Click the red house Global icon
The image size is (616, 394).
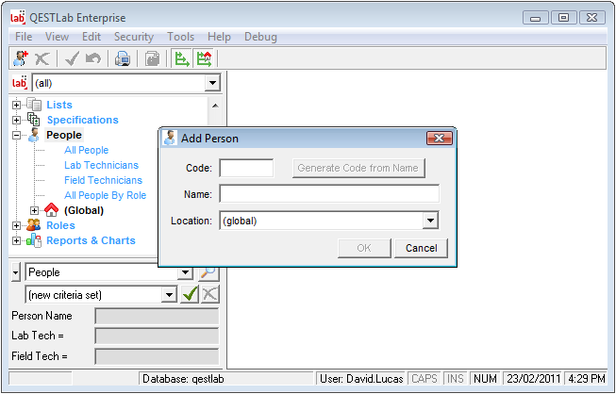52,210
